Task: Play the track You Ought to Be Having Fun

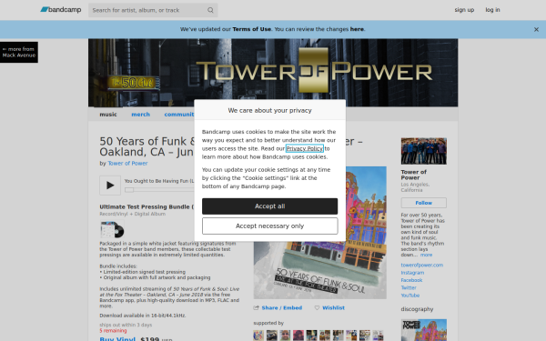Action: [x=110, y=186]
